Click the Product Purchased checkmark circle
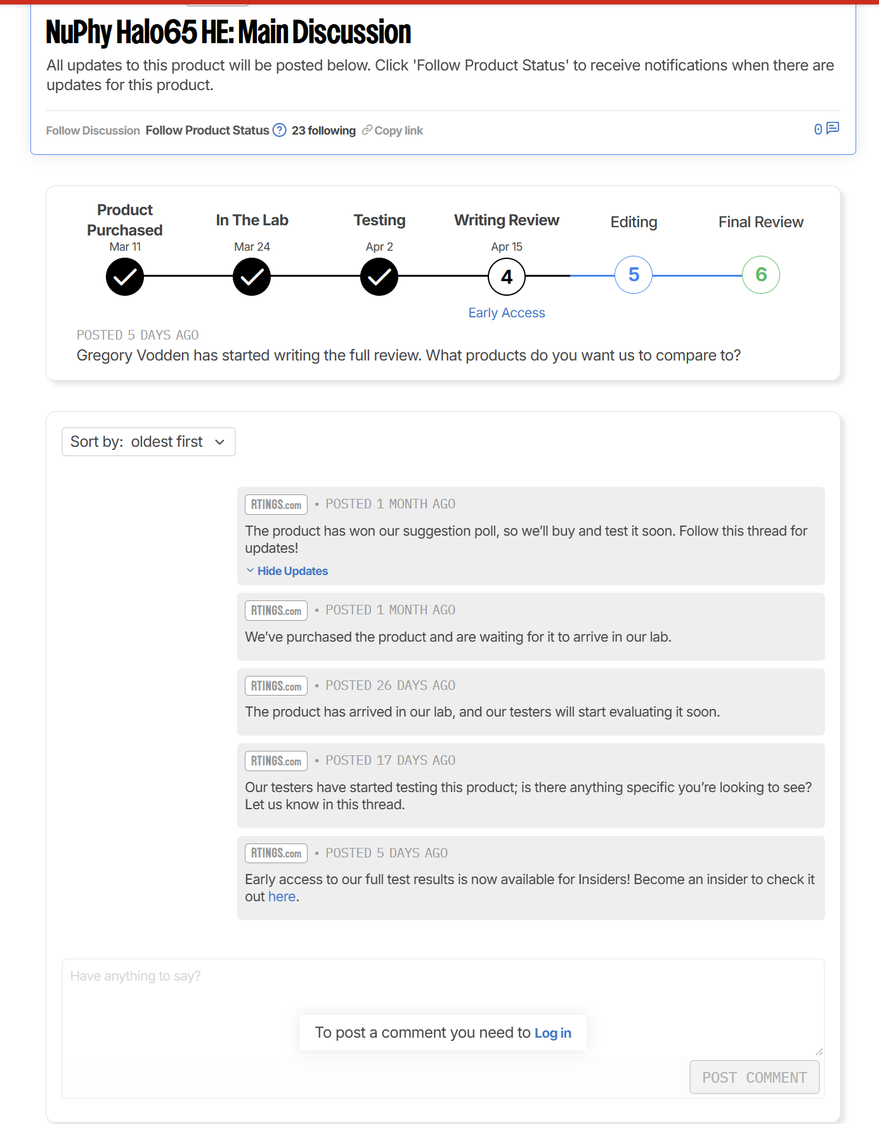This screenshot has width=879, height=1124. pyautogui.click(x=125, y=277)
